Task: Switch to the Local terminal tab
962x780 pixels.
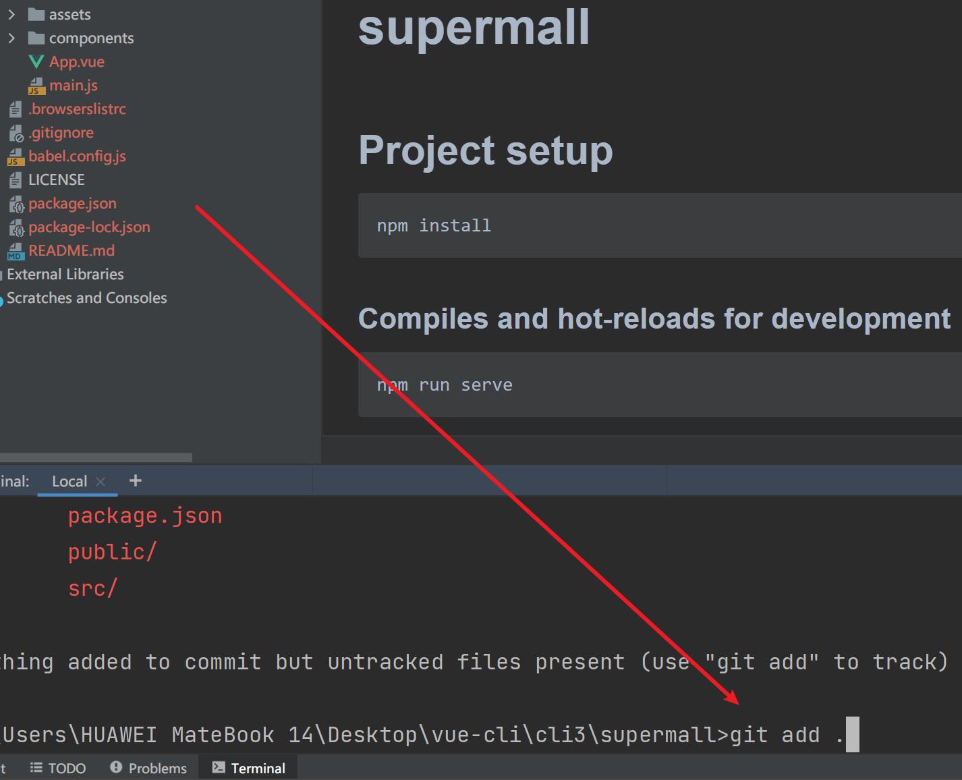Action: point(69,481)
